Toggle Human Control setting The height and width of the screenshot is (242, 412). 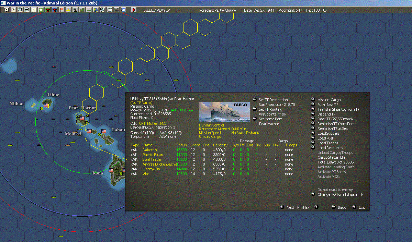(211, 125)
